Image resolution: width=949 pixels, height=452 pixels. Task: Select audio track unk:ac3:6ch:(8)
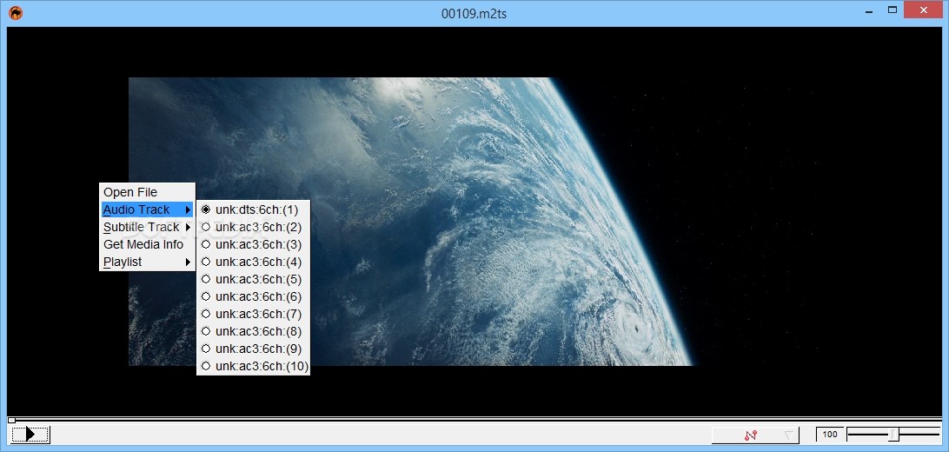click(253, 331)
